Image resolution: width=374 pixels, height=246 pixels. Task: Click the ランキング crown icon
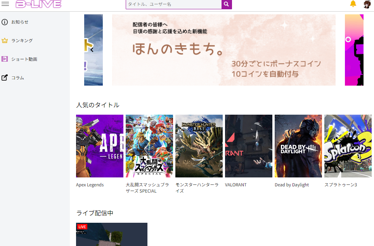[x=5, y=41]
